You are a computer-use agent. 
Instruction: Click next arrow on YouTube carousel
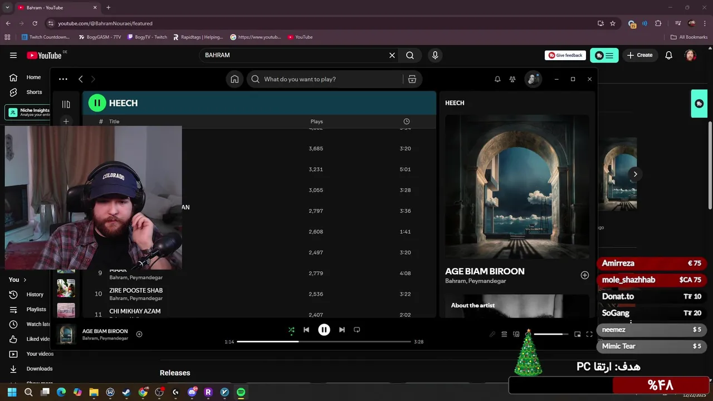point(635,174)
